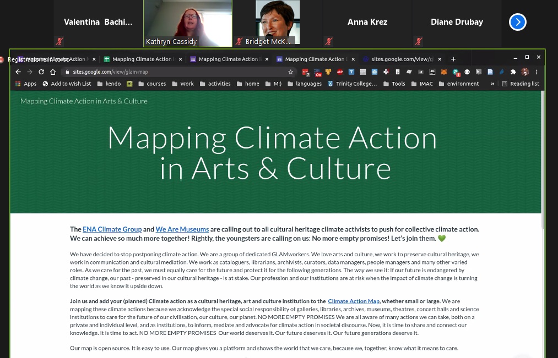Open the activities bookmarks folder
This screenshot has width=558, height=358.
215,84
